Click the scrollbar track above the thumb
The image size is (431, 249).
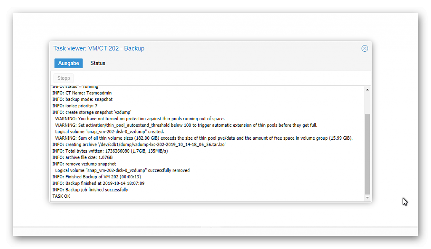(367, 103)
